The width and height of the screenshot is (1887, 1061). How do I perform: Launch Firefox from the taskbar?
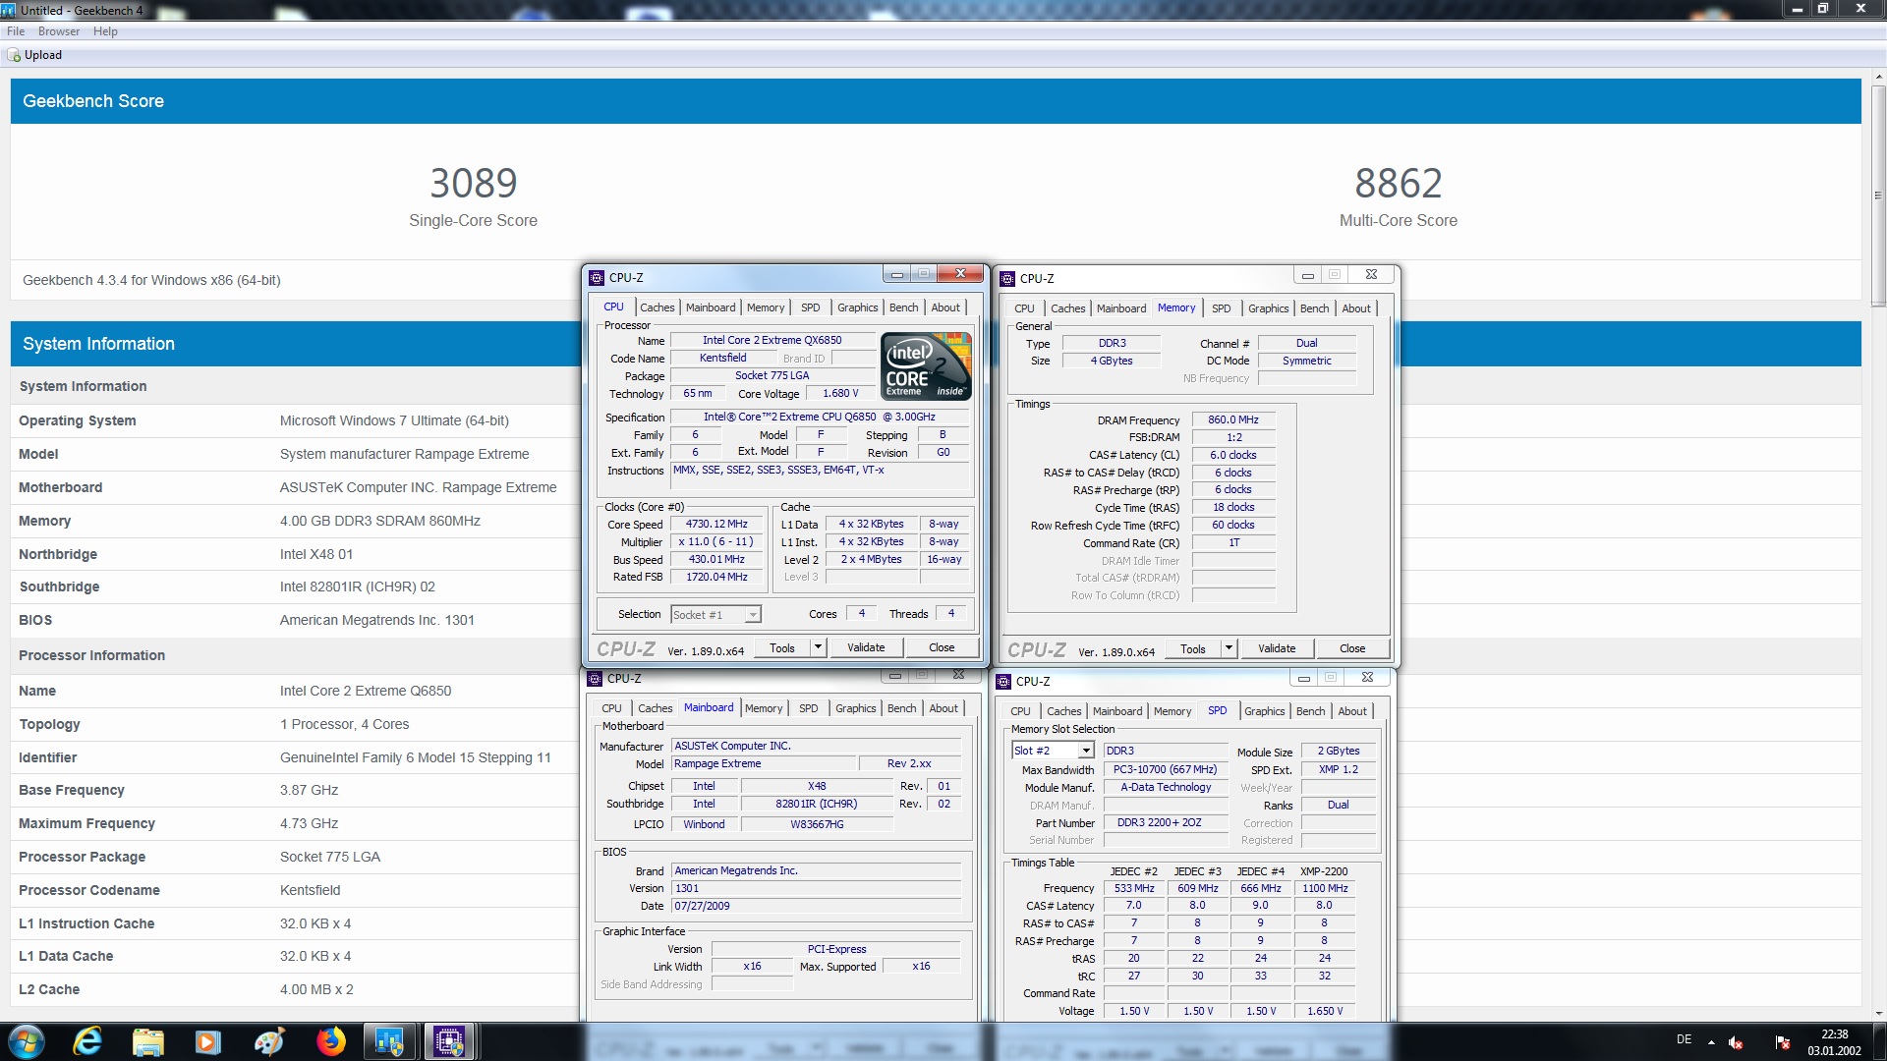(x=330, y=1041)
